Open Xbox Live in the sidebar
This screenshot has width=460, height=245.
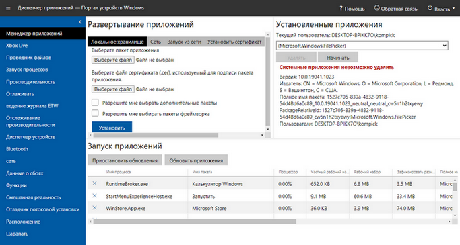click(x=42, y=46)
